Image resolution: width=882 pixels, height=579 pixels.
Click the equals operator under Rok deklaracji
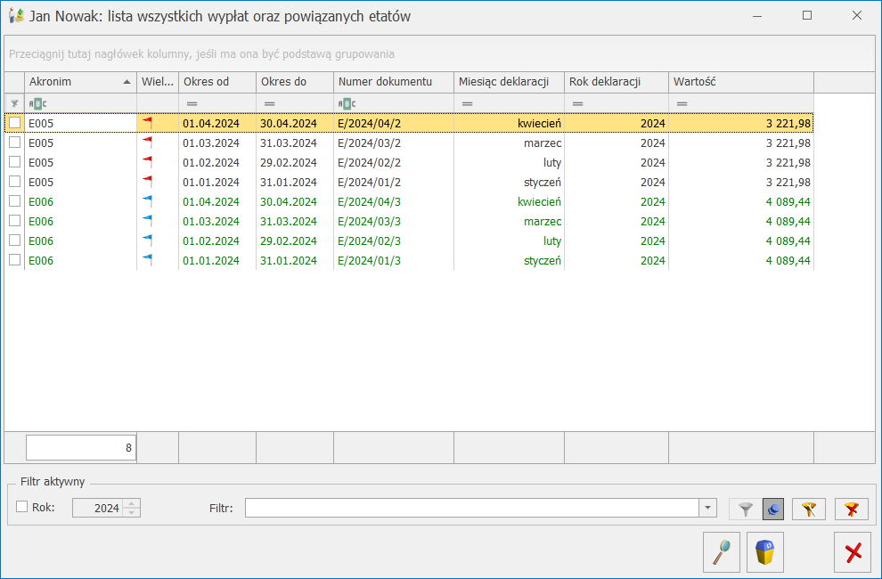click(x=577, y=103)
